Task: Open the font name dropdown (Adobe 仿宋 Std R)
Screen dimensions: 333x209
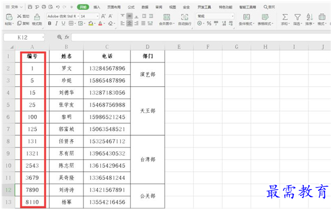Action: tap(78, 16)
